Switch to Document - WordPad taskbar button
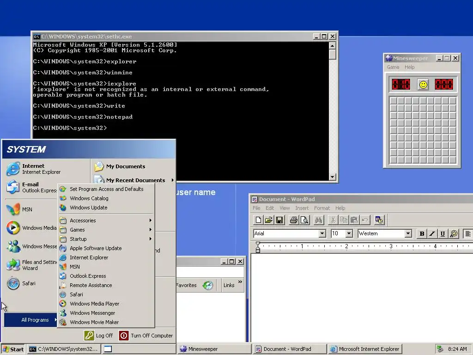The image size is (473, 355). pos(289,349)
